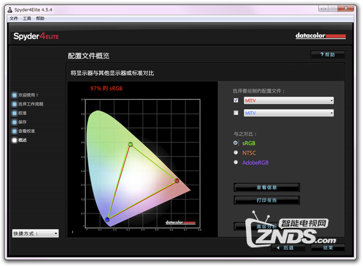The width and height of the screenshot is (363, 266).
Task: Click the Spyder4Elite title bar app icon
Action: (10, 9)
